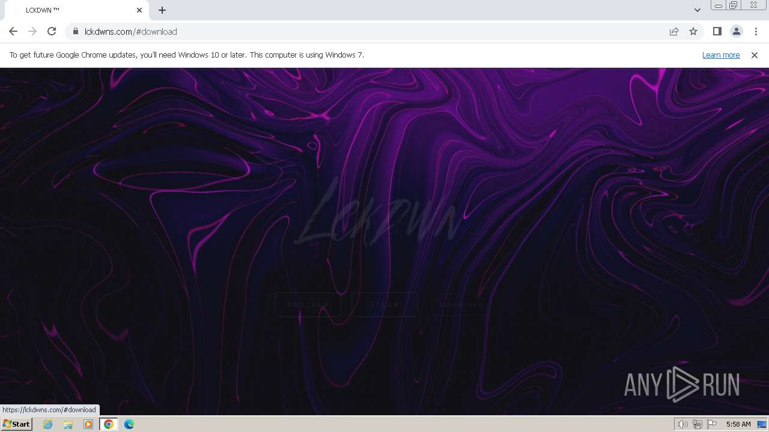This screenshot has height=432, width=769.
Task: Open the Windows Start menu
Action: pyautogui.click(x=16, y=424)
